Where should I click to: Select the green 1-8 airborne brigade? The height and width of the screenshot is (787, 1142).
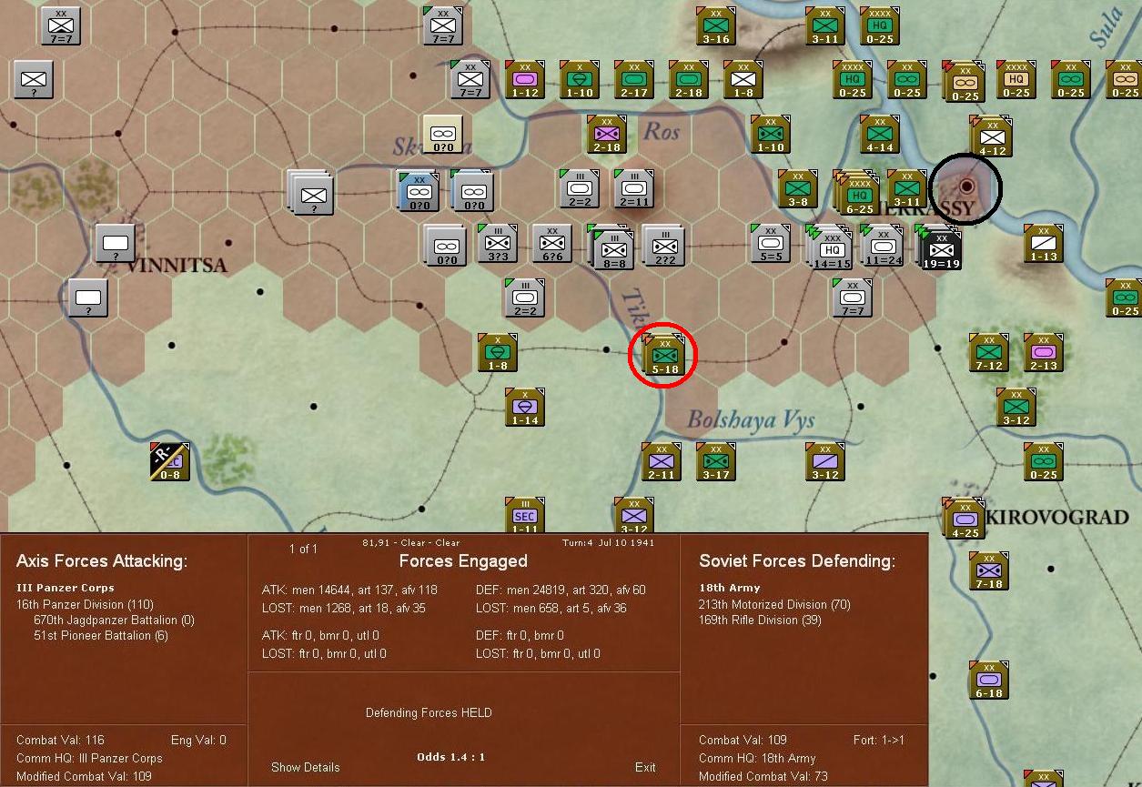(498, 352)
